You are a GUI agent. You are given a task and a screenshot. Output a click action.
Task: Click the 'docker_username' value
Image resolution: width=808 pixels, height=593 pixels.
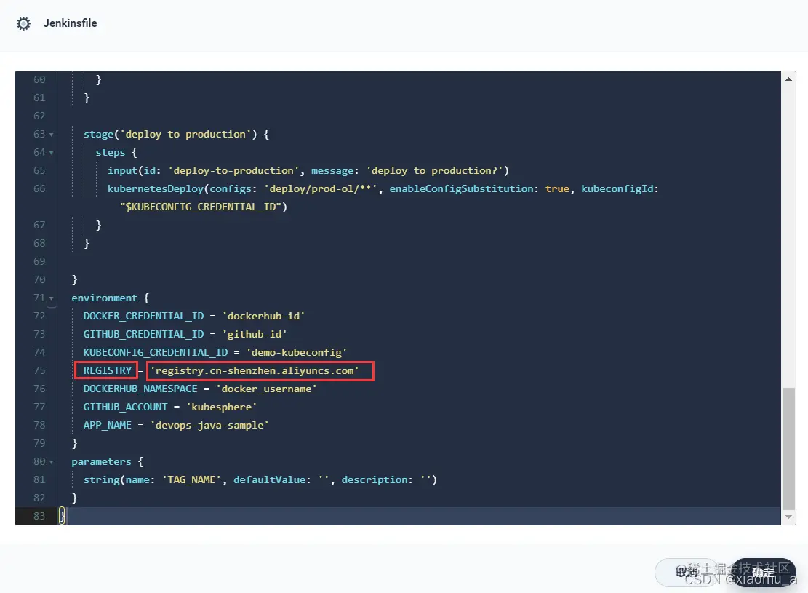pos(266,389)
